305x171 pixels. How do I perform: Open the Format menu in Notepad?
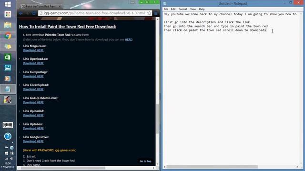pos(183,9)
